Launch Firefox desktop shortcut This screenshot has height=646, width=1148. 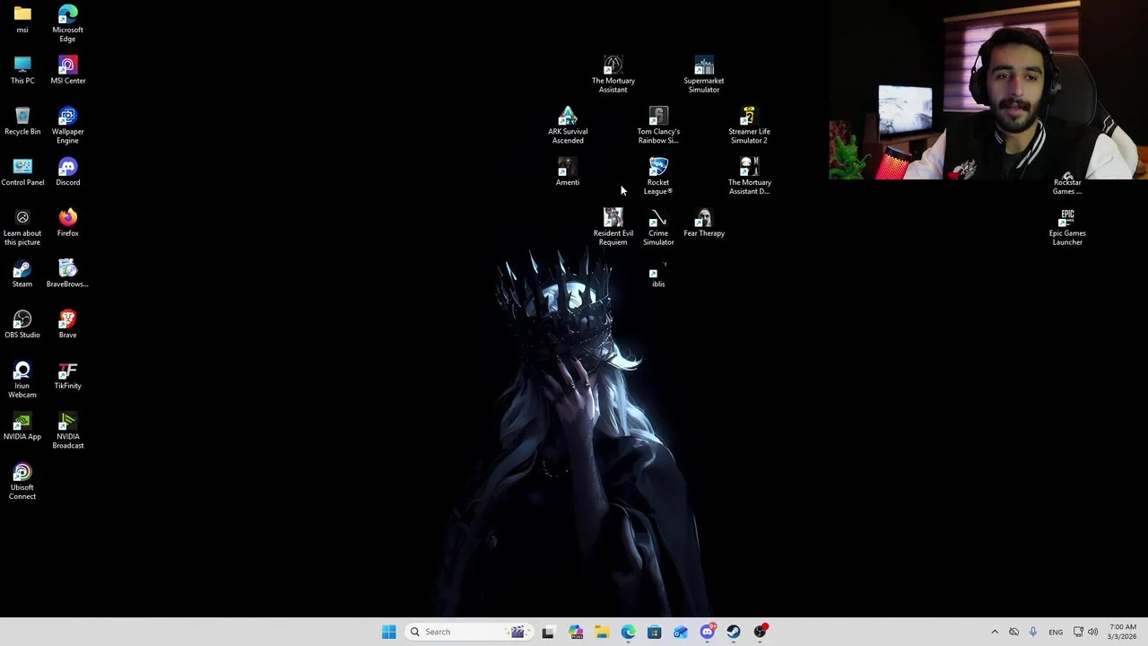pyautogui.click(x=67, y=223)
